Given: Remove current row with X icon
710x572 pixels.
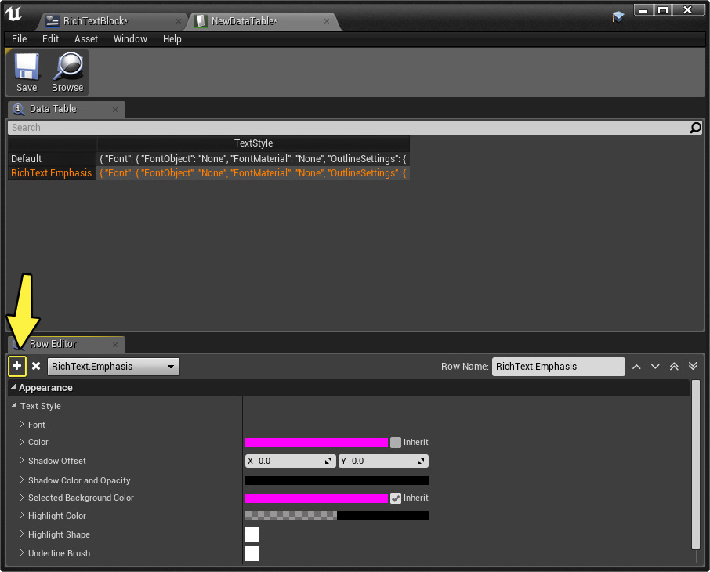Looking at the screenshot, I should point(36,366).
